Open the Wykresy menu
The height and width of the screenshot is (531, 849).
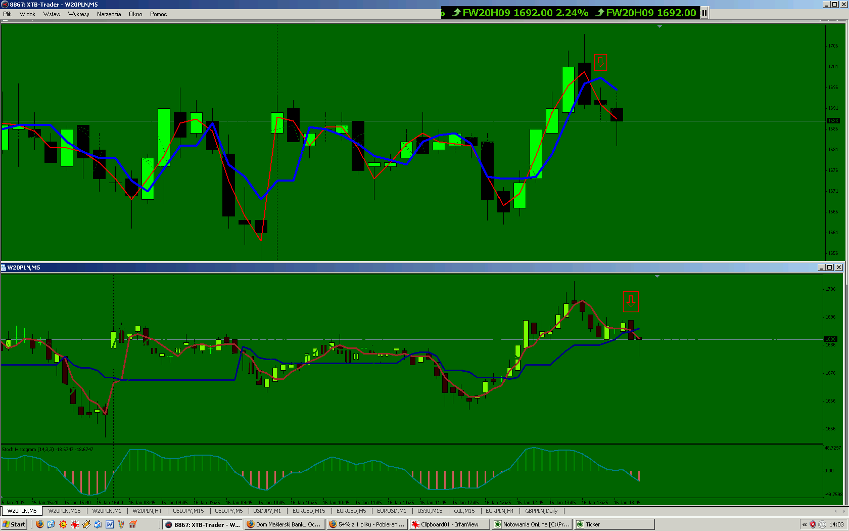tap(78, 14)
